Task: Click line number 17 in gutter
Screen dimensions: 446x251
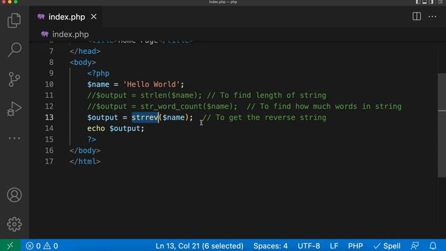Action: point(49,162)
